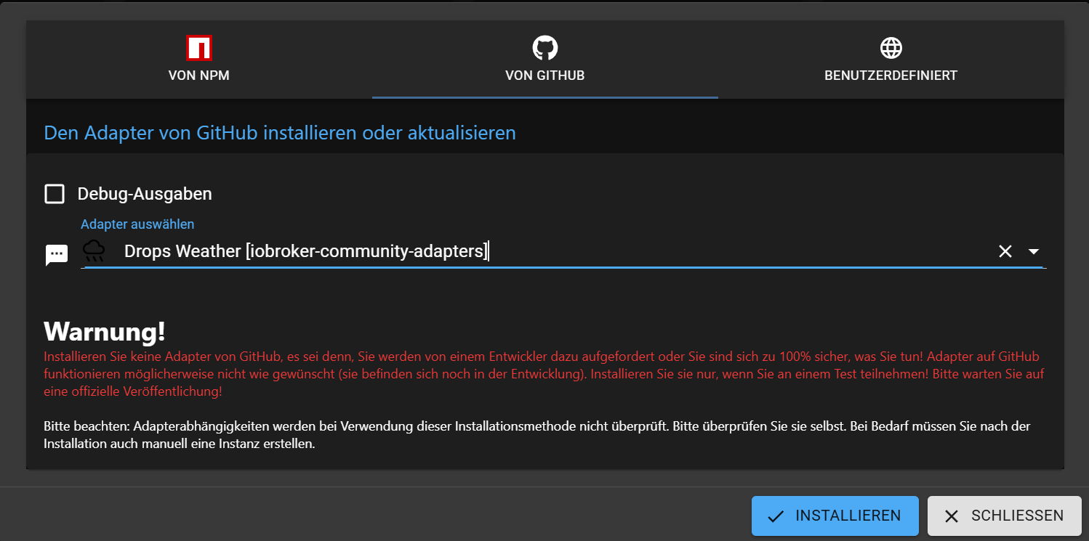Viewport: 1089px width, 541px height.
Task: Click the Warnung! heading
Action: 105,331
